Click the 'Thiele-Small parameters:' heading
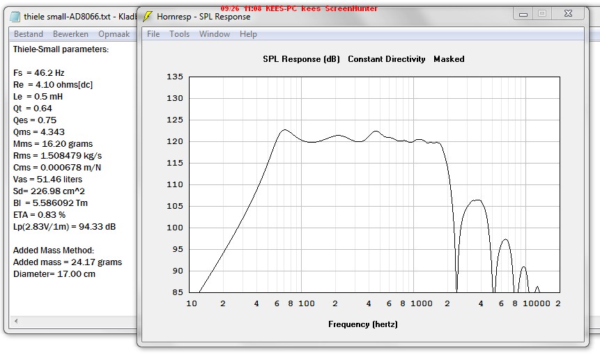The height and width of the screenshot is (357, 600). [x=61, y=49]
